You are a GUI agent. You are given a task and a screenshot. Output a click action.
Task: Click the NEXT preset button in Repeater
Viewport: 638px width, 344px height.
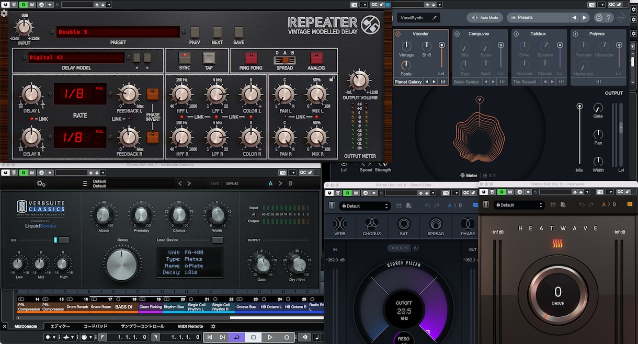pyautogui.click(x=217, y=32)
